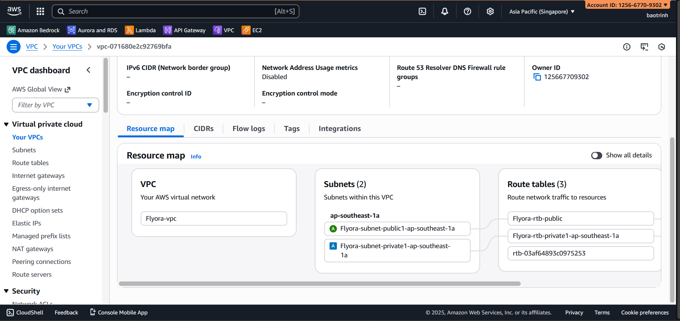Open the AWS services grid menu
Viewport: 680px width, 321px height.
click(x=40, y=11)
